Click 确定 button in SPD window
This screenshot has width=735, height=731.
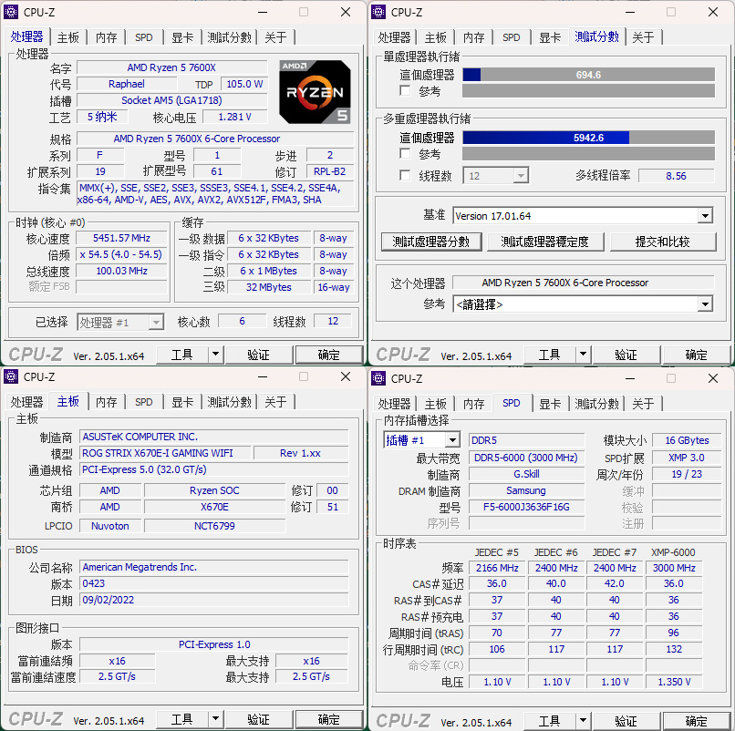(x=697, y=721)
